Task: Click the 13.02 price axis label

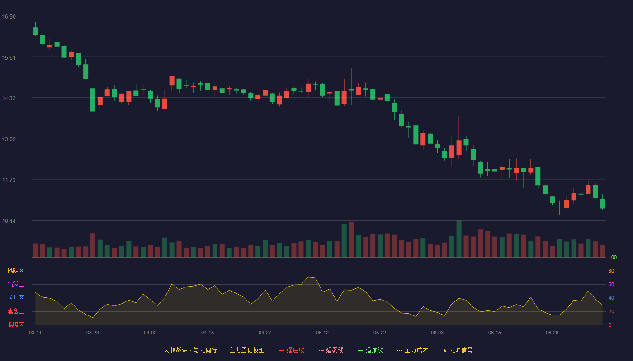Action: coord(9,139)
